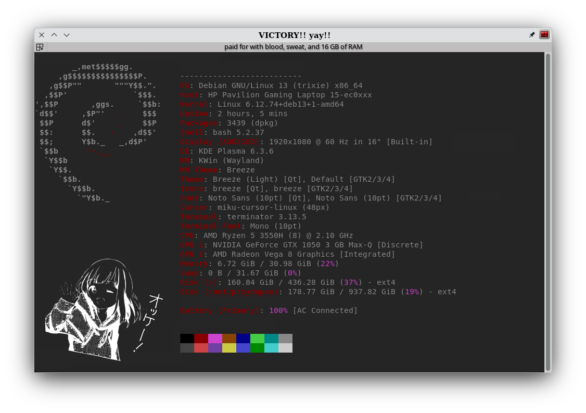Click the bright cyan color block

271,348
